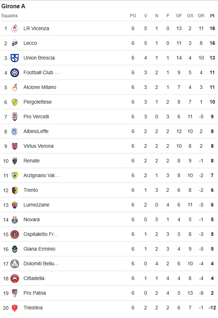Click the Triestina red shield crest
Image resolution: width=218 pixels, height=318 pixels.
click(15, 308)
